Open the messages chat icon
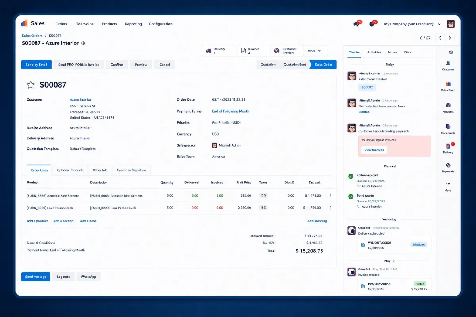Viewport: 476px width, 317px height. [x=356, y=24]
